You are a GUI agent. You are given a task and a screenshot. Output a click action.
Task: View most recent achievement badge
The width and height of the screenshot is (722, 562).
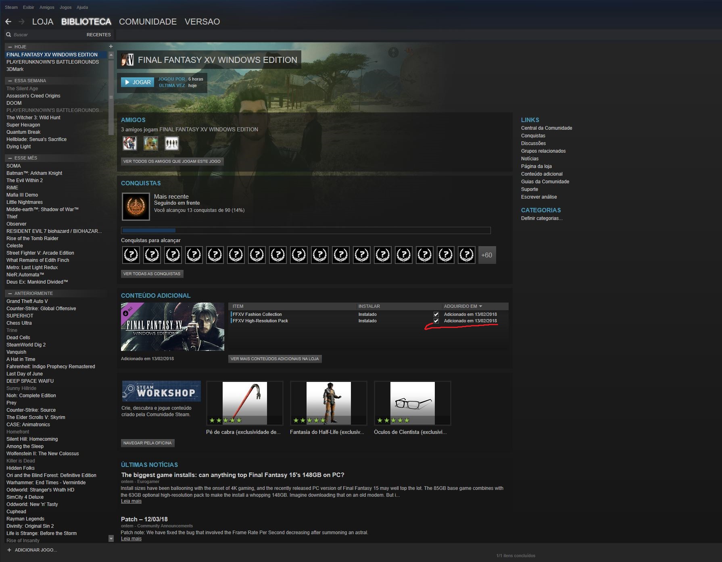coord(136,206)
